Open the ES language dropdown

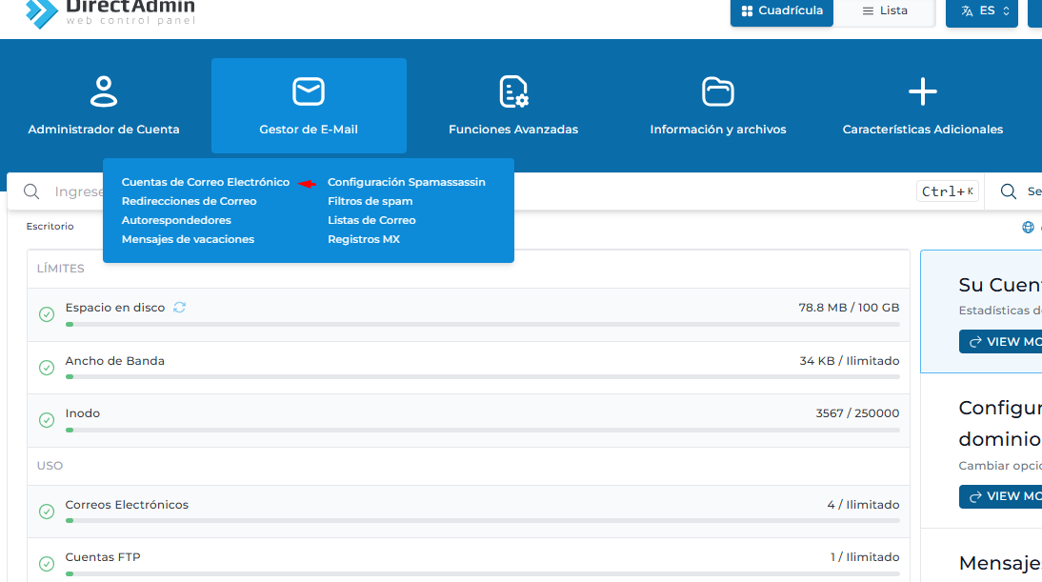click(x=981, y=10)
